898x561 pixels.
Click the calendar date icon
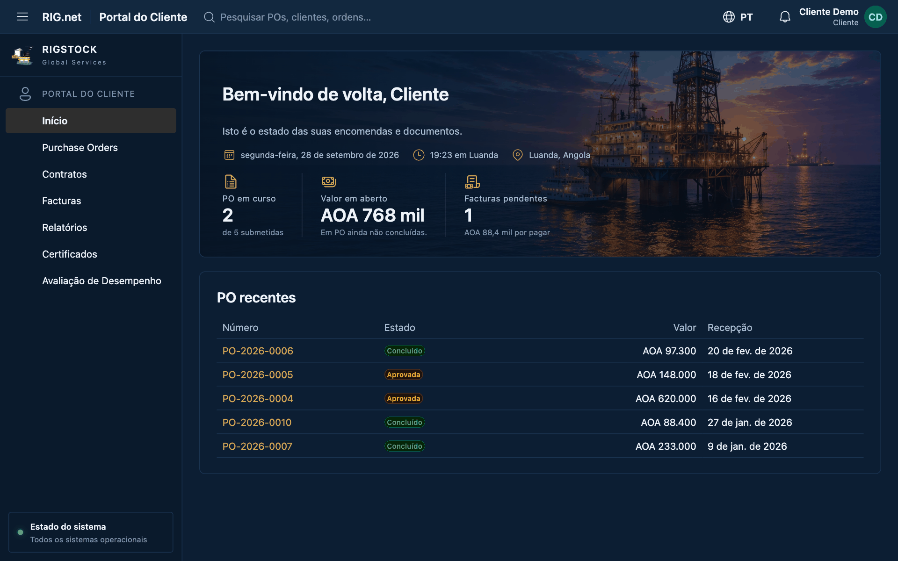click(x=229, y=155)
